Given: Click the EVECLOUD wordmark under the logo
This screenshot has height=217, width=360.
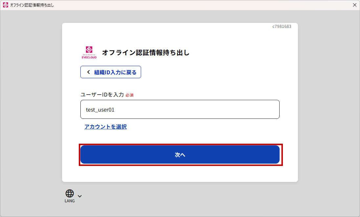Looking at the screenshot, I should click(x=89, y=57).
